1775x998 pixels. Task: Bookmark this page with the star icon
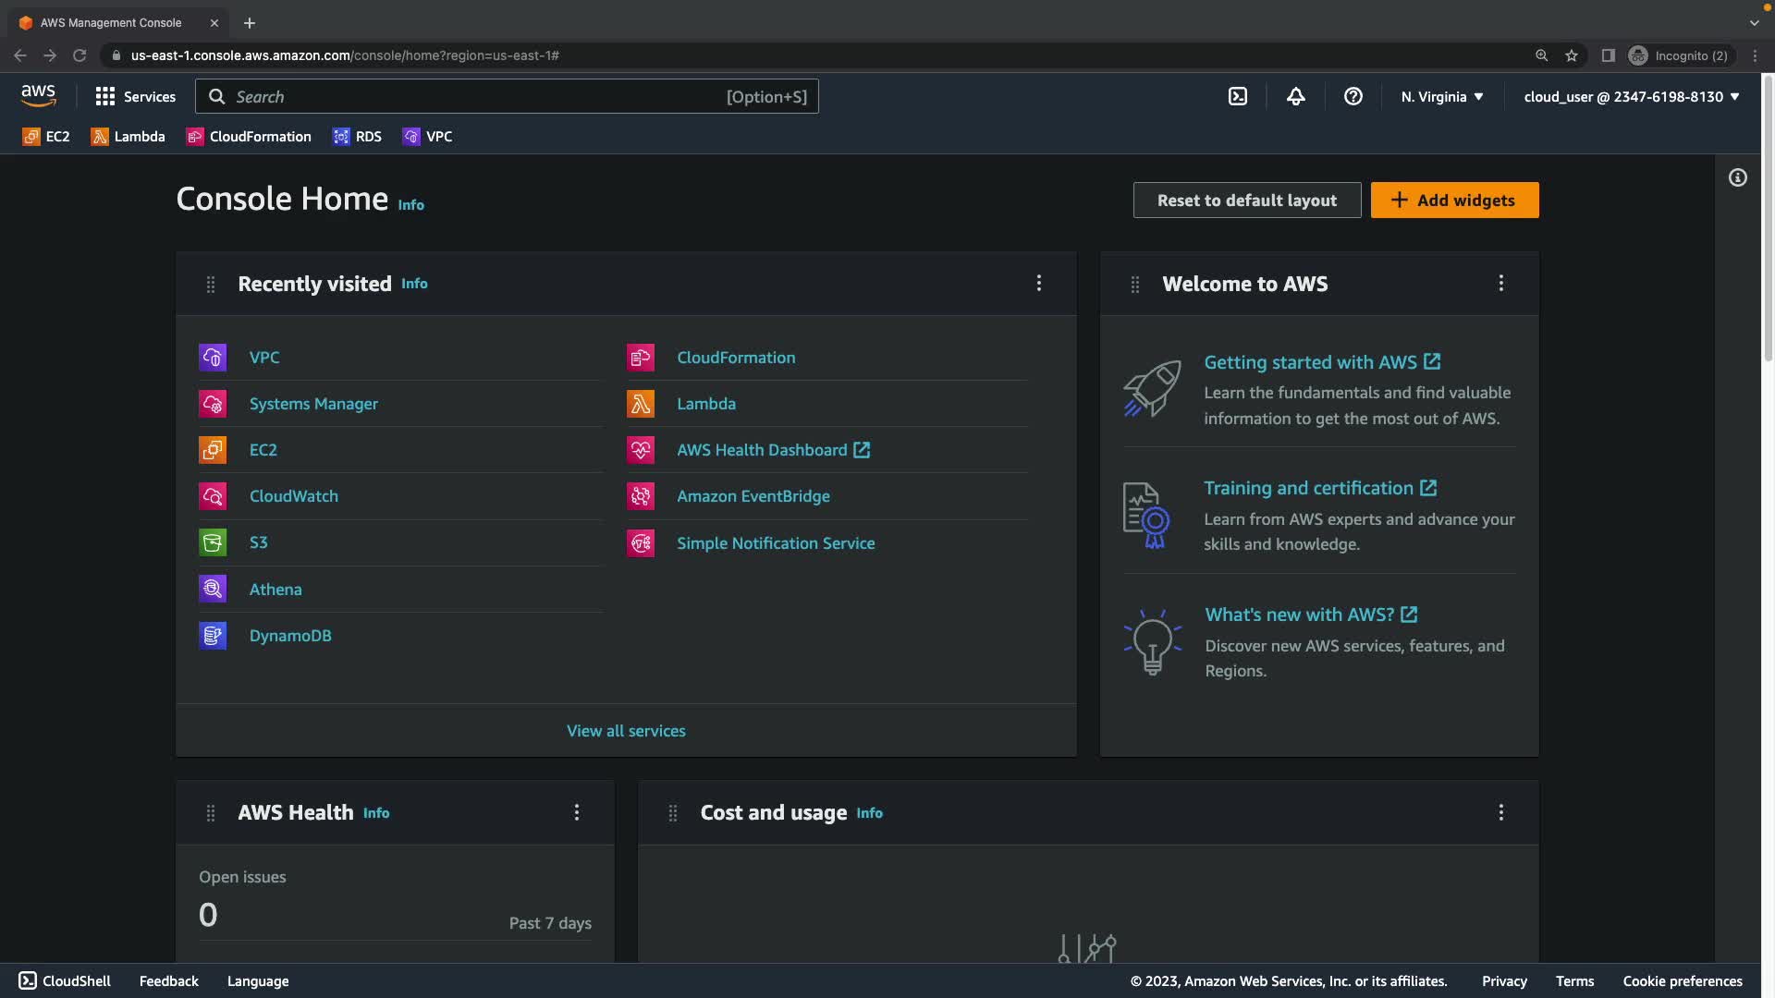(x=1571, y=55)
